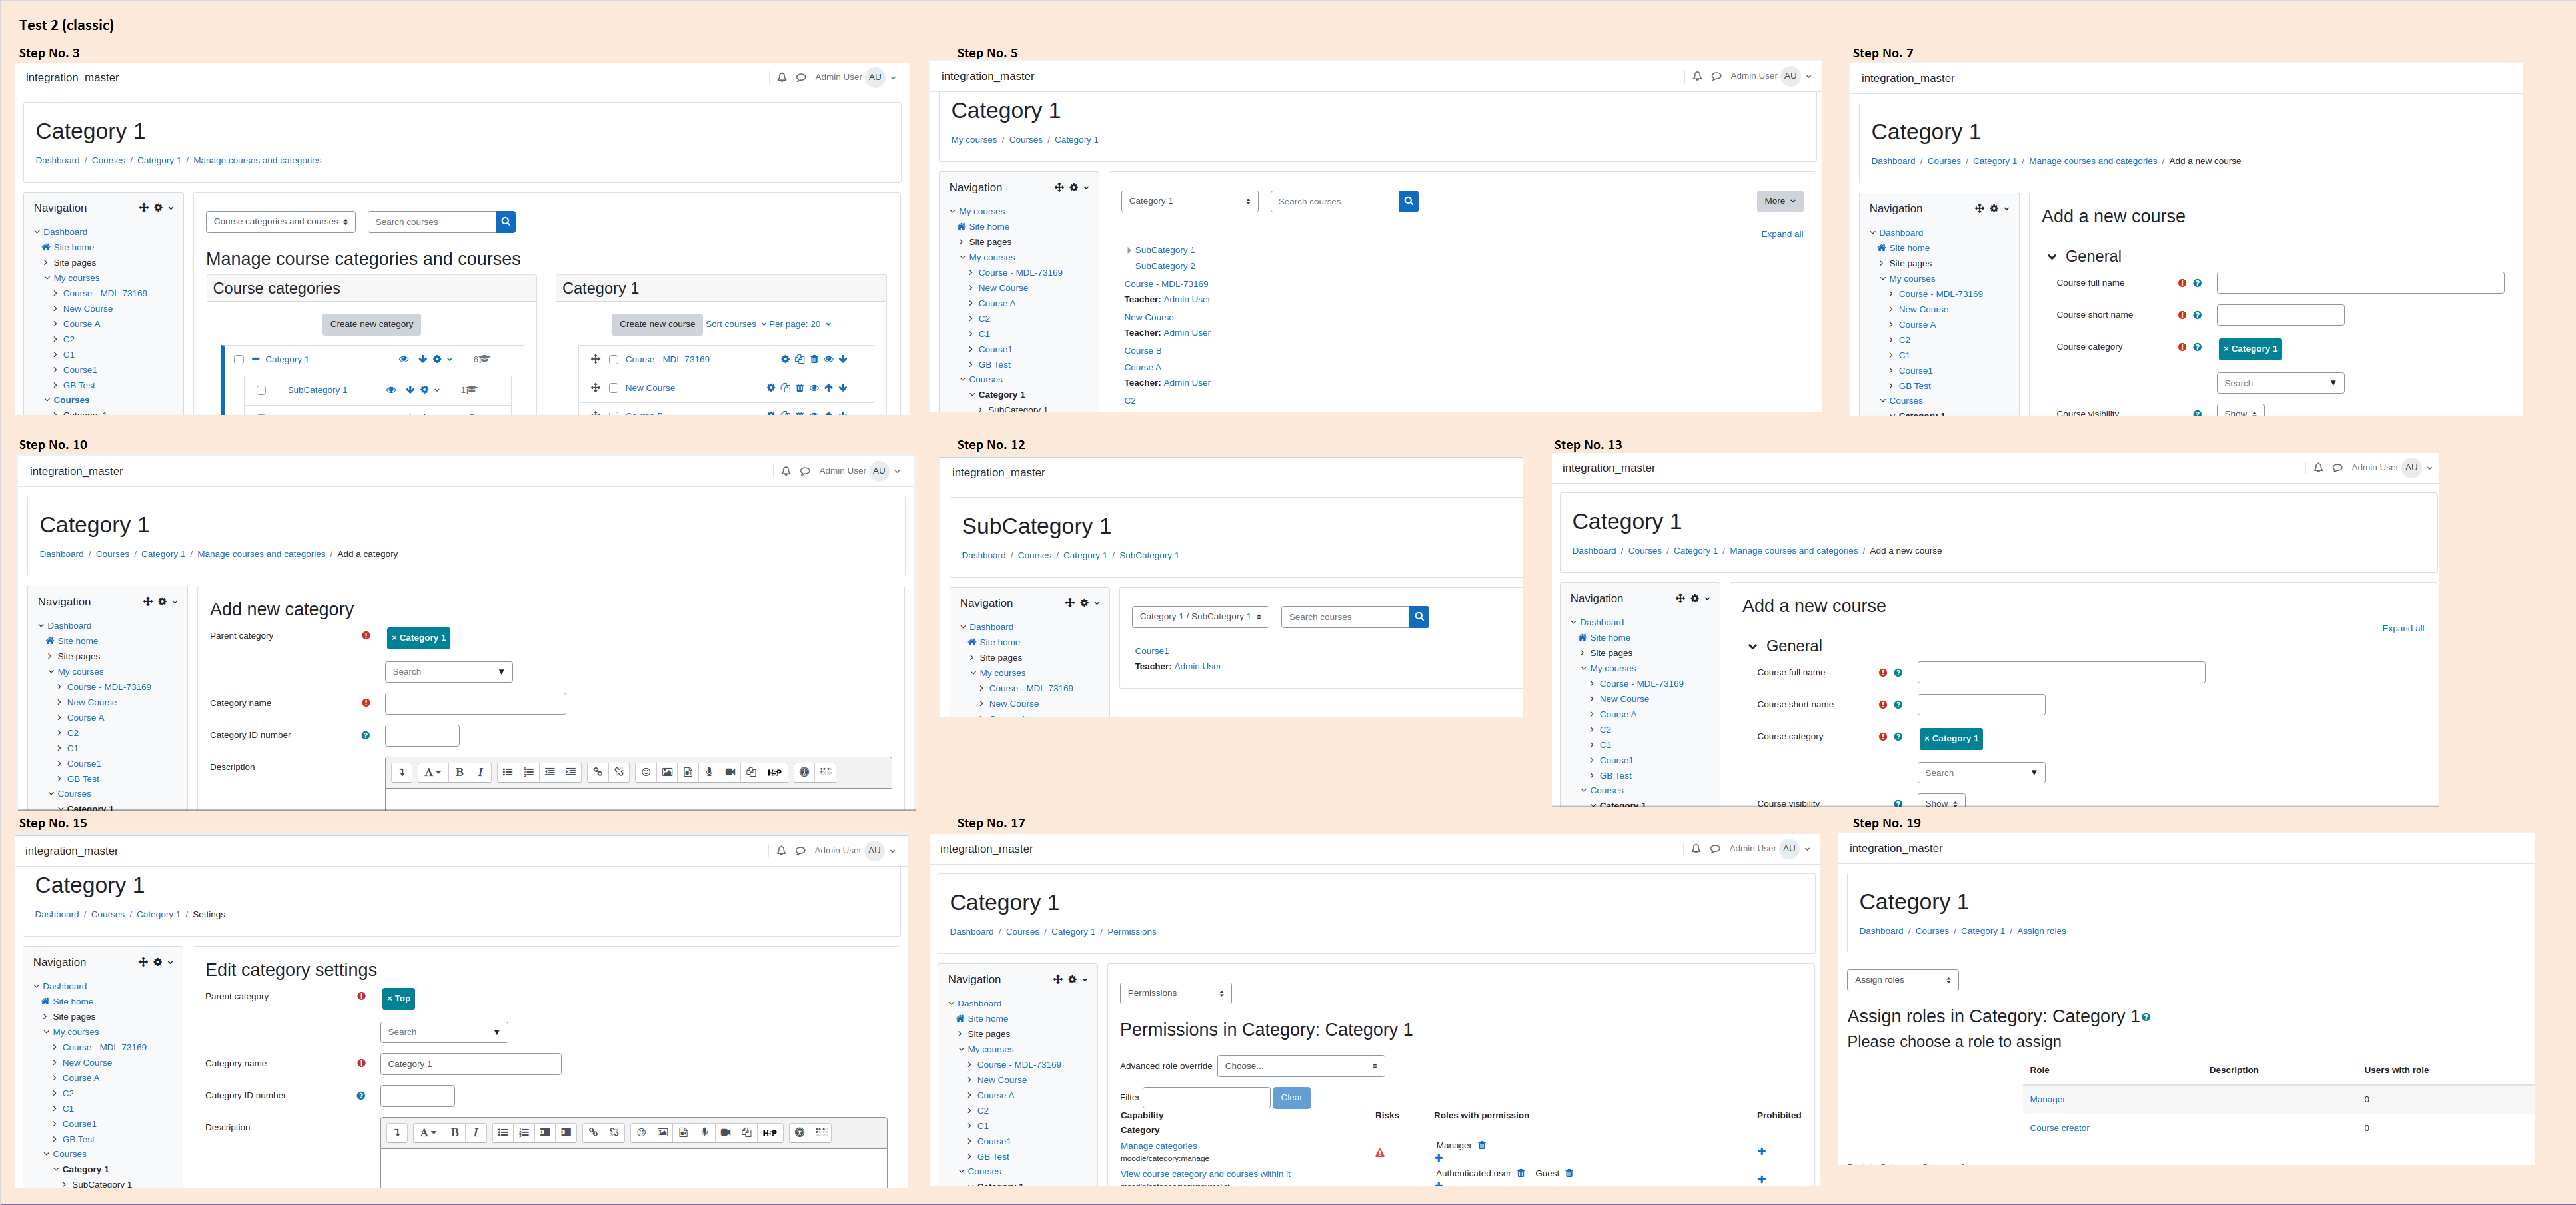Screen dimensions: 2576x1205
Task: Click accessibility checker button in Step 15 editor
Action: click(x=799, y=1133)
